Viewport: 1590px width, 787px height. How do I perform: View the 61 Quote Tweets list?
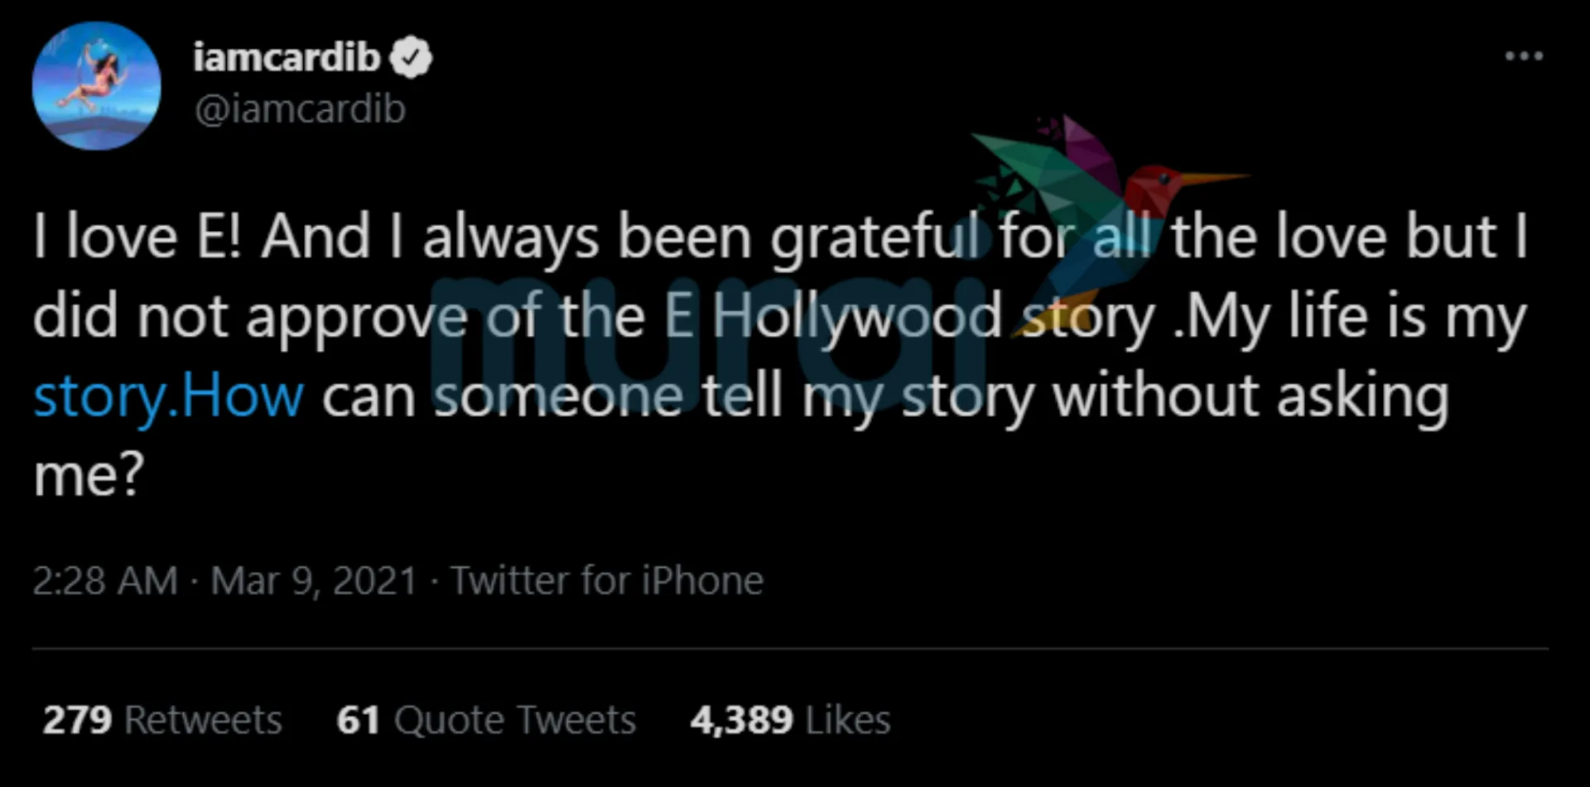coord(486,720)
